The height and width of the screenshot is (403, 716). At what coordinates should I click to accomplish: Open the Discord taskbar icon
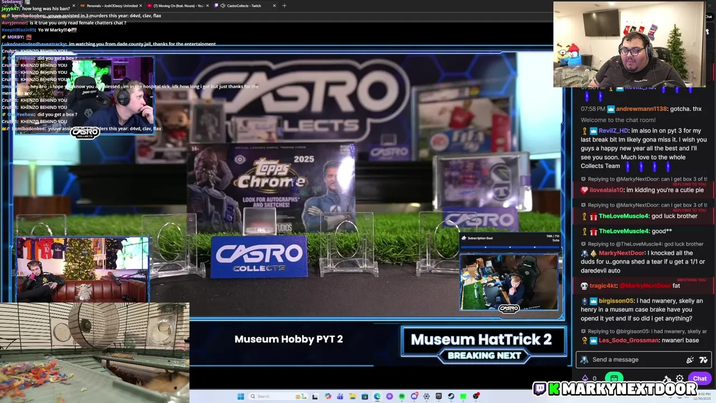414,396
